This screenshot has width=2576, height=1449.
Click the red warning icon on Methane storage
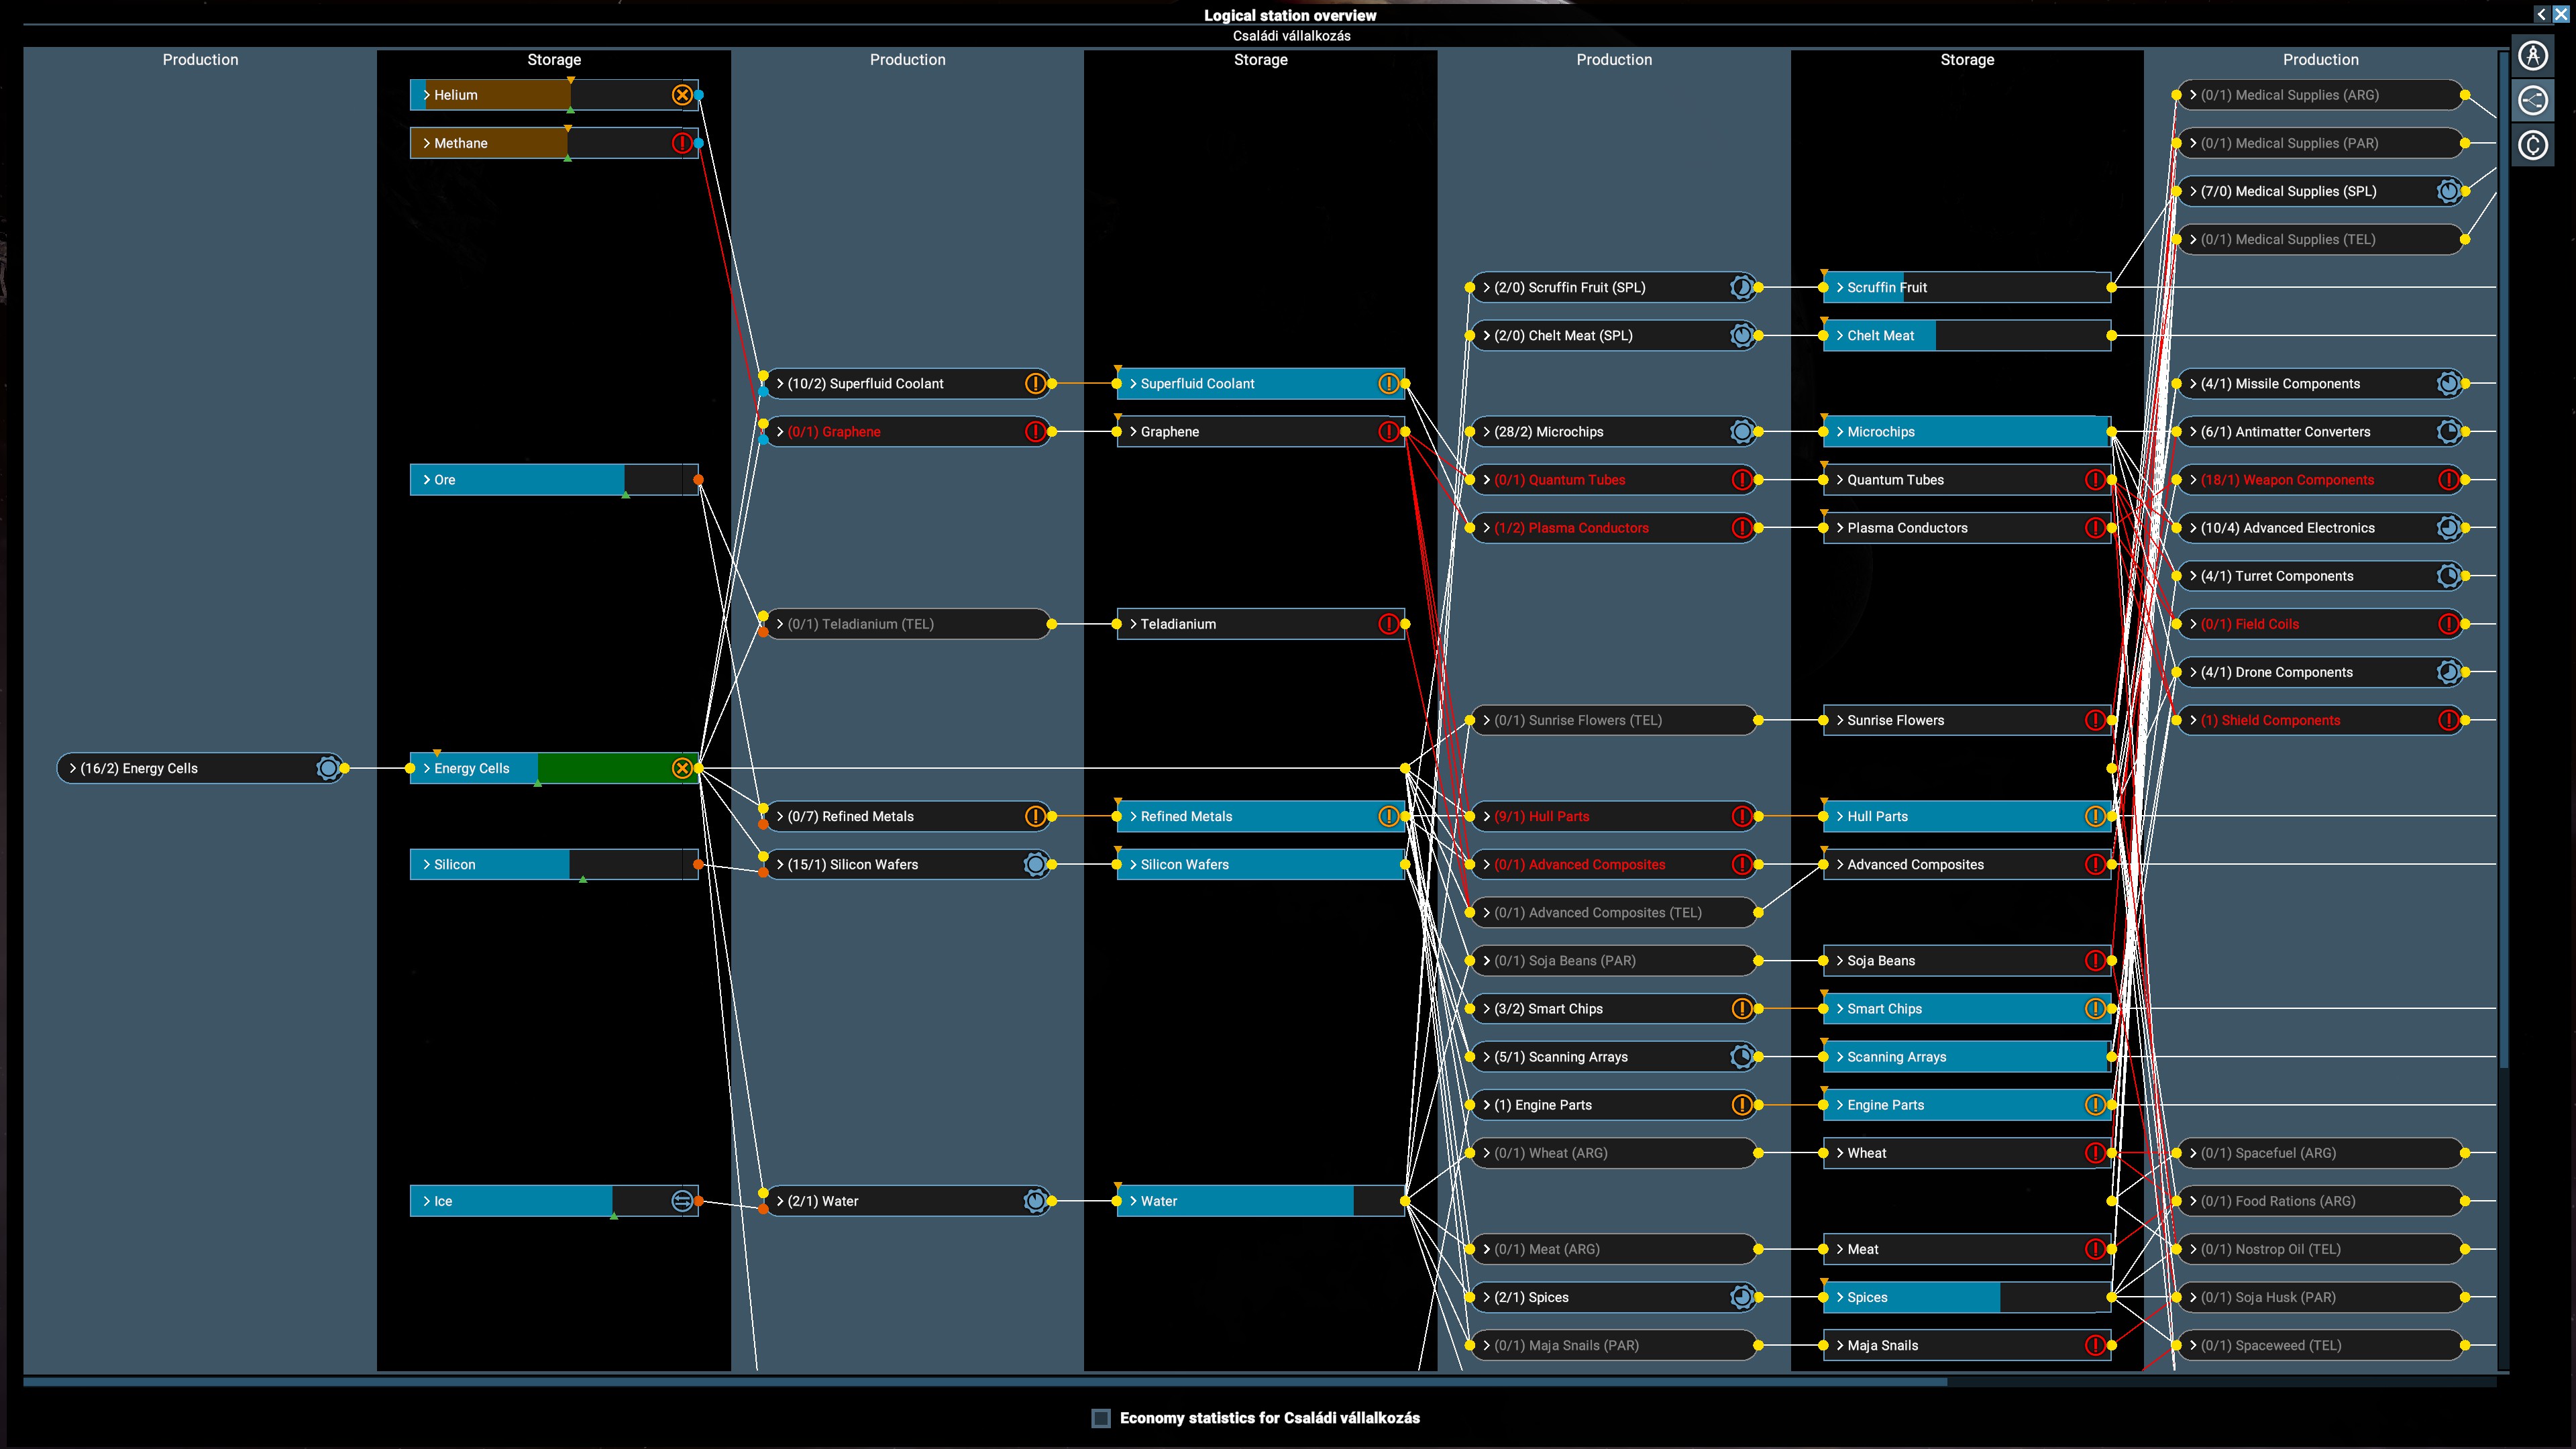pos(682,143)
